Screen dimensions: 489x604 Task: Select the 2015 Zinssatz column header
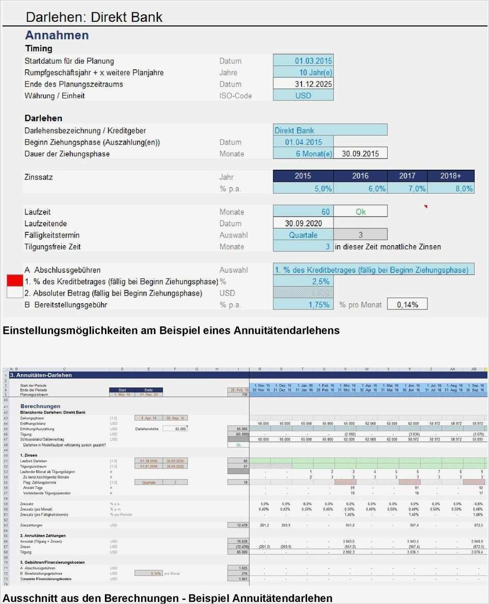coord(303,175)
